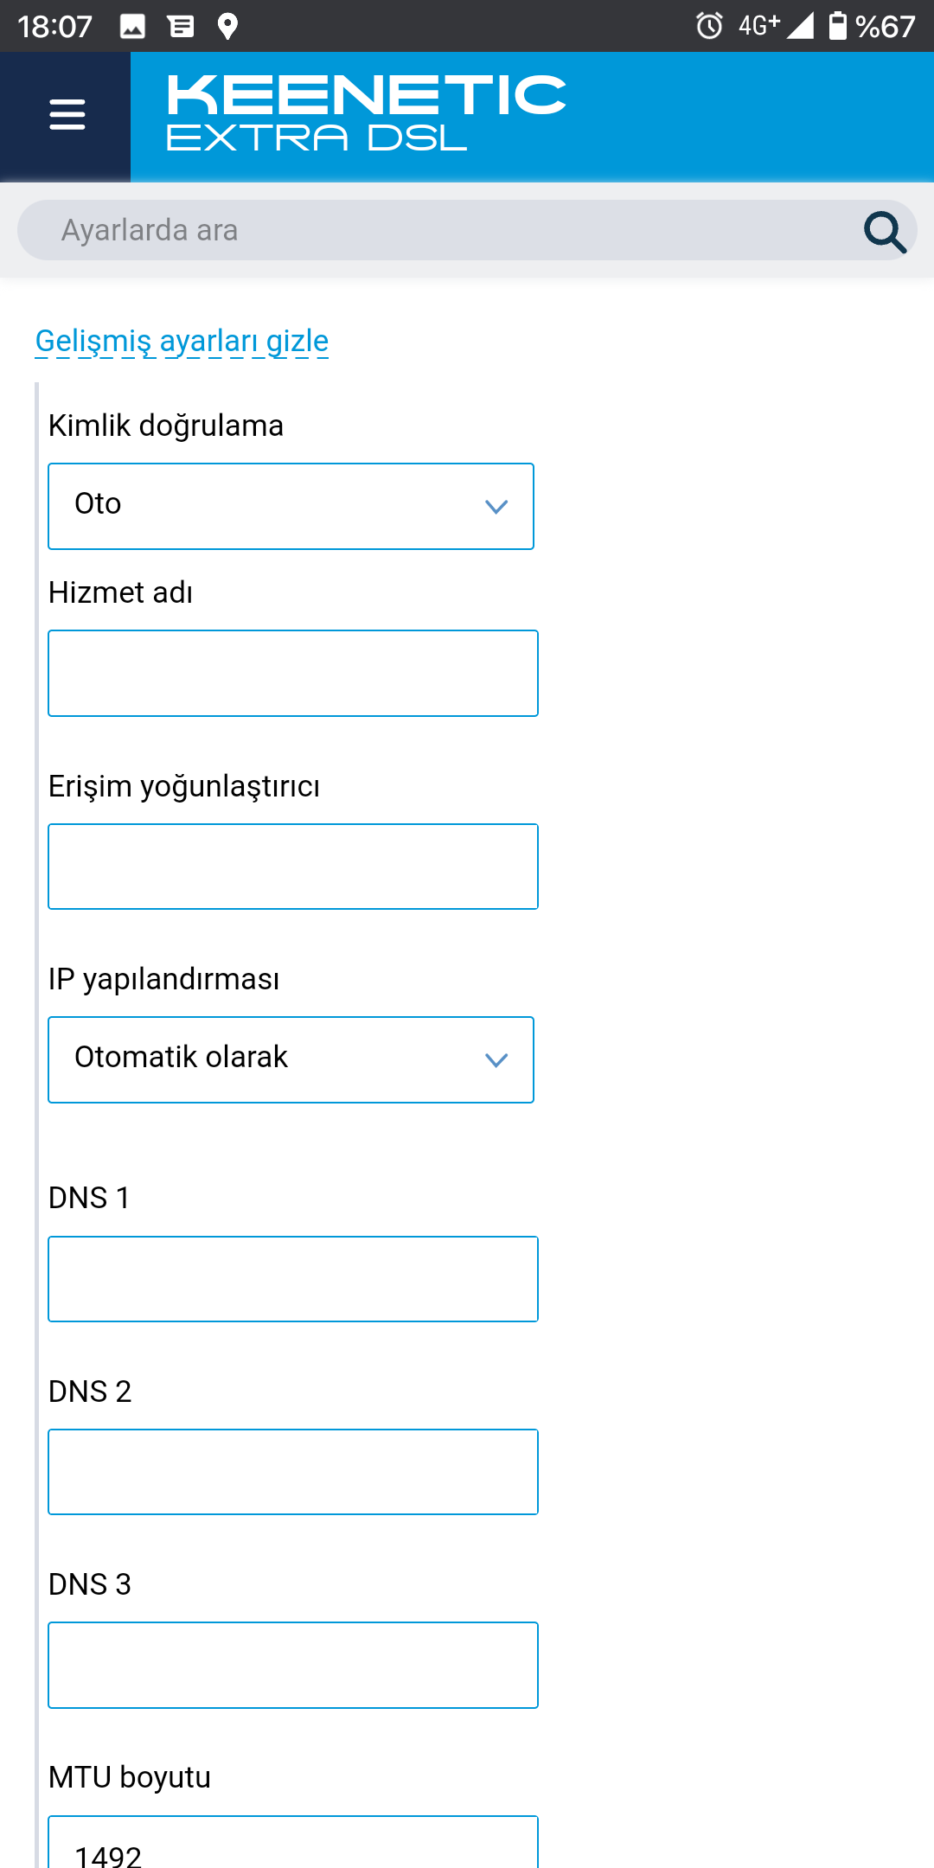Tap the image notification icon

click(x=132, y=27)
